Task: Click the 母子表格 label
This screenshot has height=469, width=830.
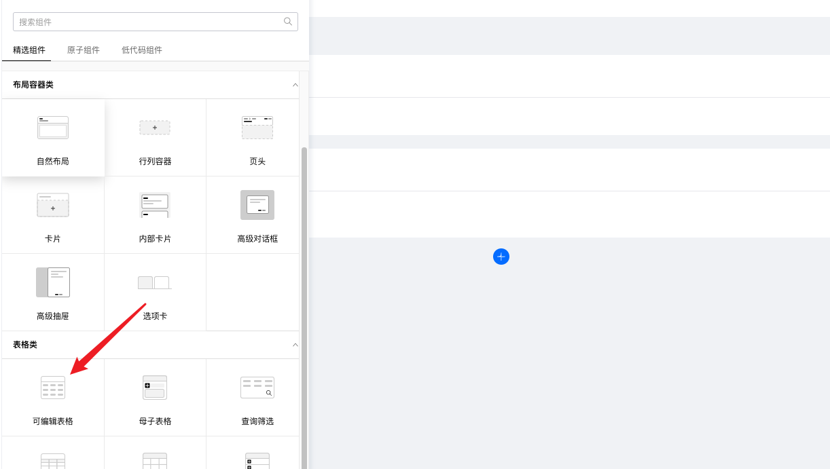Action: (x=155, y=421)
